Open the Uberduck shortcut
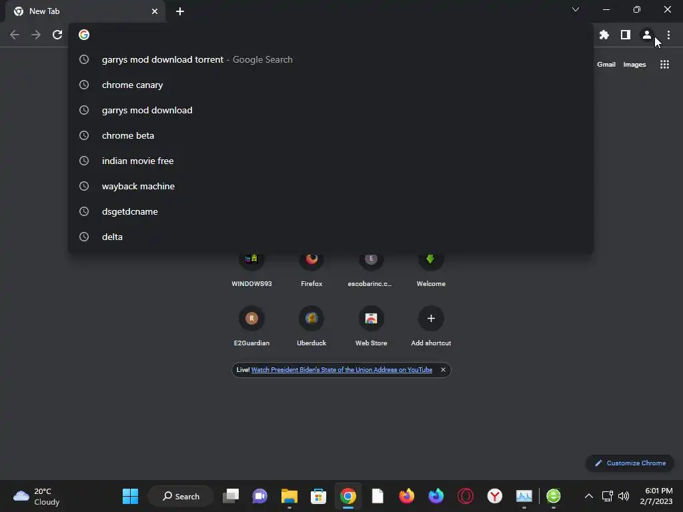 coord(311,325)
